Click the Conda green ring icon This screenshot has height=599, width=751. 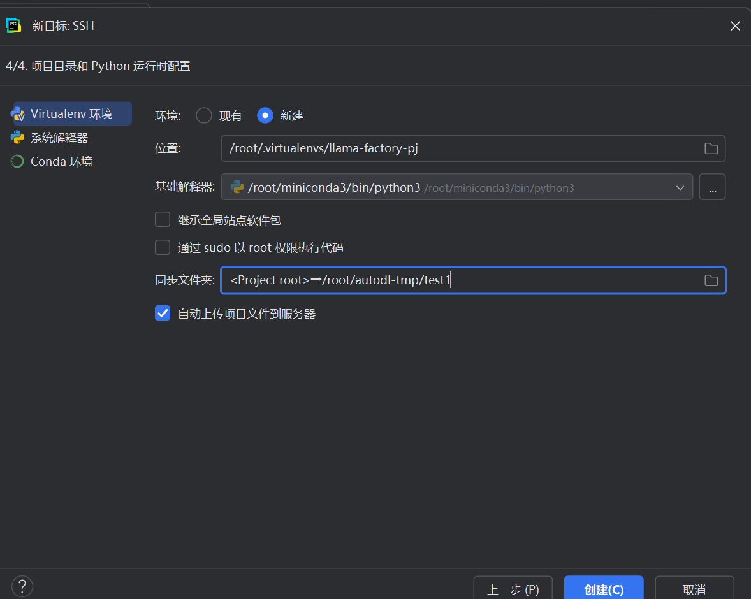point(17,161)
